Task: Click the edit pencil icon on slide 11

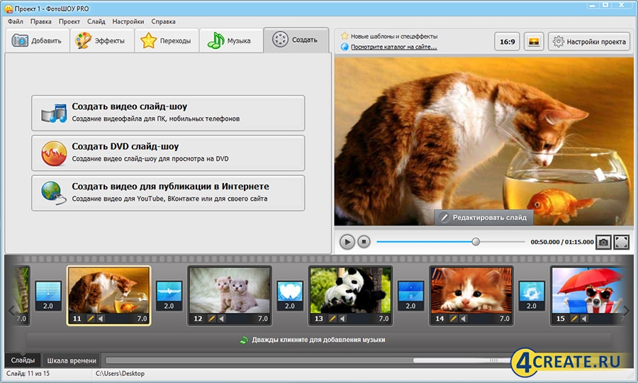Action: [91, 318]
